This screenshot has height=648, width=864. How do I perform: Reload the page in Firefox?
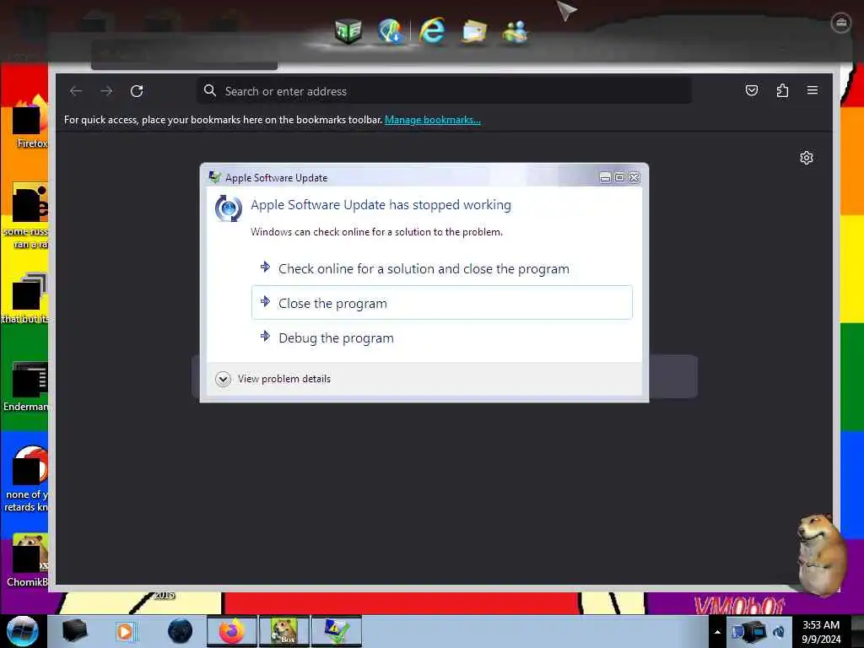tap(137, 91)
